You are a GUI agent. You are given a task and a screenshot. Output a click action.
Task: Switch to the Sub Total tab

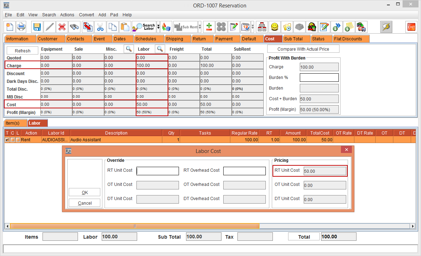[293, 39]
